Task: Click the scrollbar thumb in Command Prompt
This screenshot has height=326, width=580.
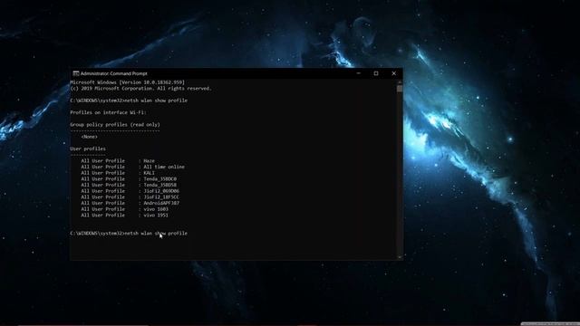Action: click(400, 89)
